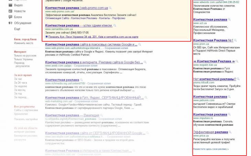Click the Блоги icon in the sidebar
The width and height of the screenshot is (251, 156).
coord(10,17)
